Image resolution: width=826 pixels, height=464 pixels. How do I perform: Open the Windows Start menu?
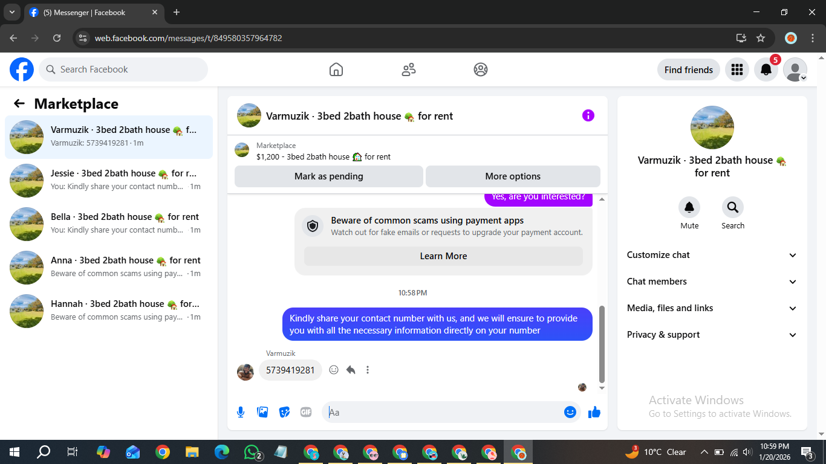click(x=14, y=452)
